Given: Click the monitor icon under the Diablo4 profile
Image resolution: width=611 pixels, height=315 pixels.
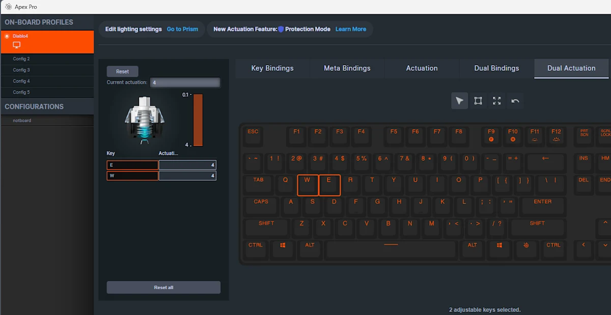Looking at the screenshot, I should tap(16, 45).
